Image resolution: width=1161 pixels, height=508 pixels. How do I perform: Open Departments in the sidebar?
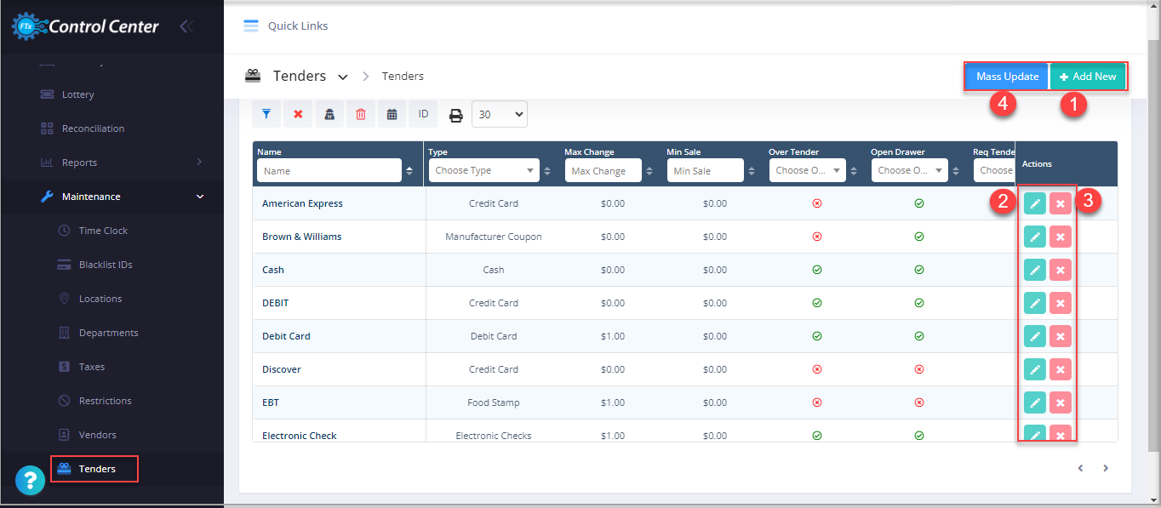click(x=108, y=333)
